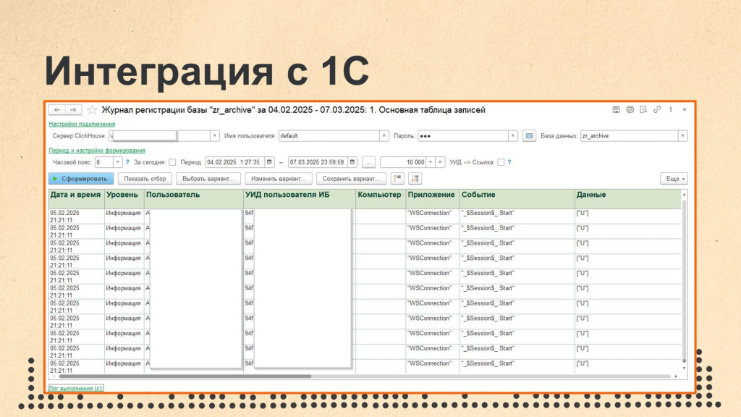Click the ellipsis period selection button

pos(368,162)
